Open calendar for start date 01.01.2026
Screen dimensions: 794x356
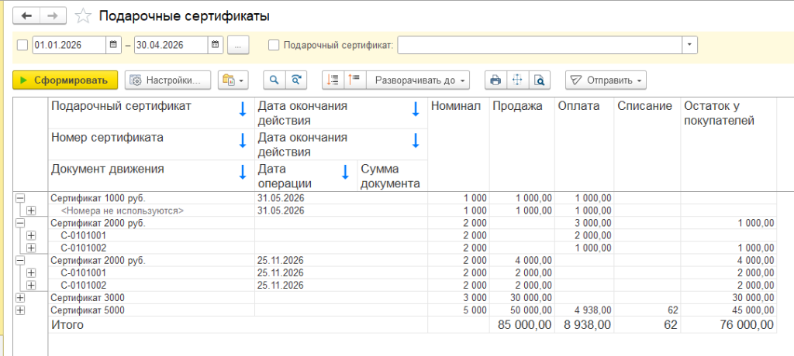tap(113, 45)
